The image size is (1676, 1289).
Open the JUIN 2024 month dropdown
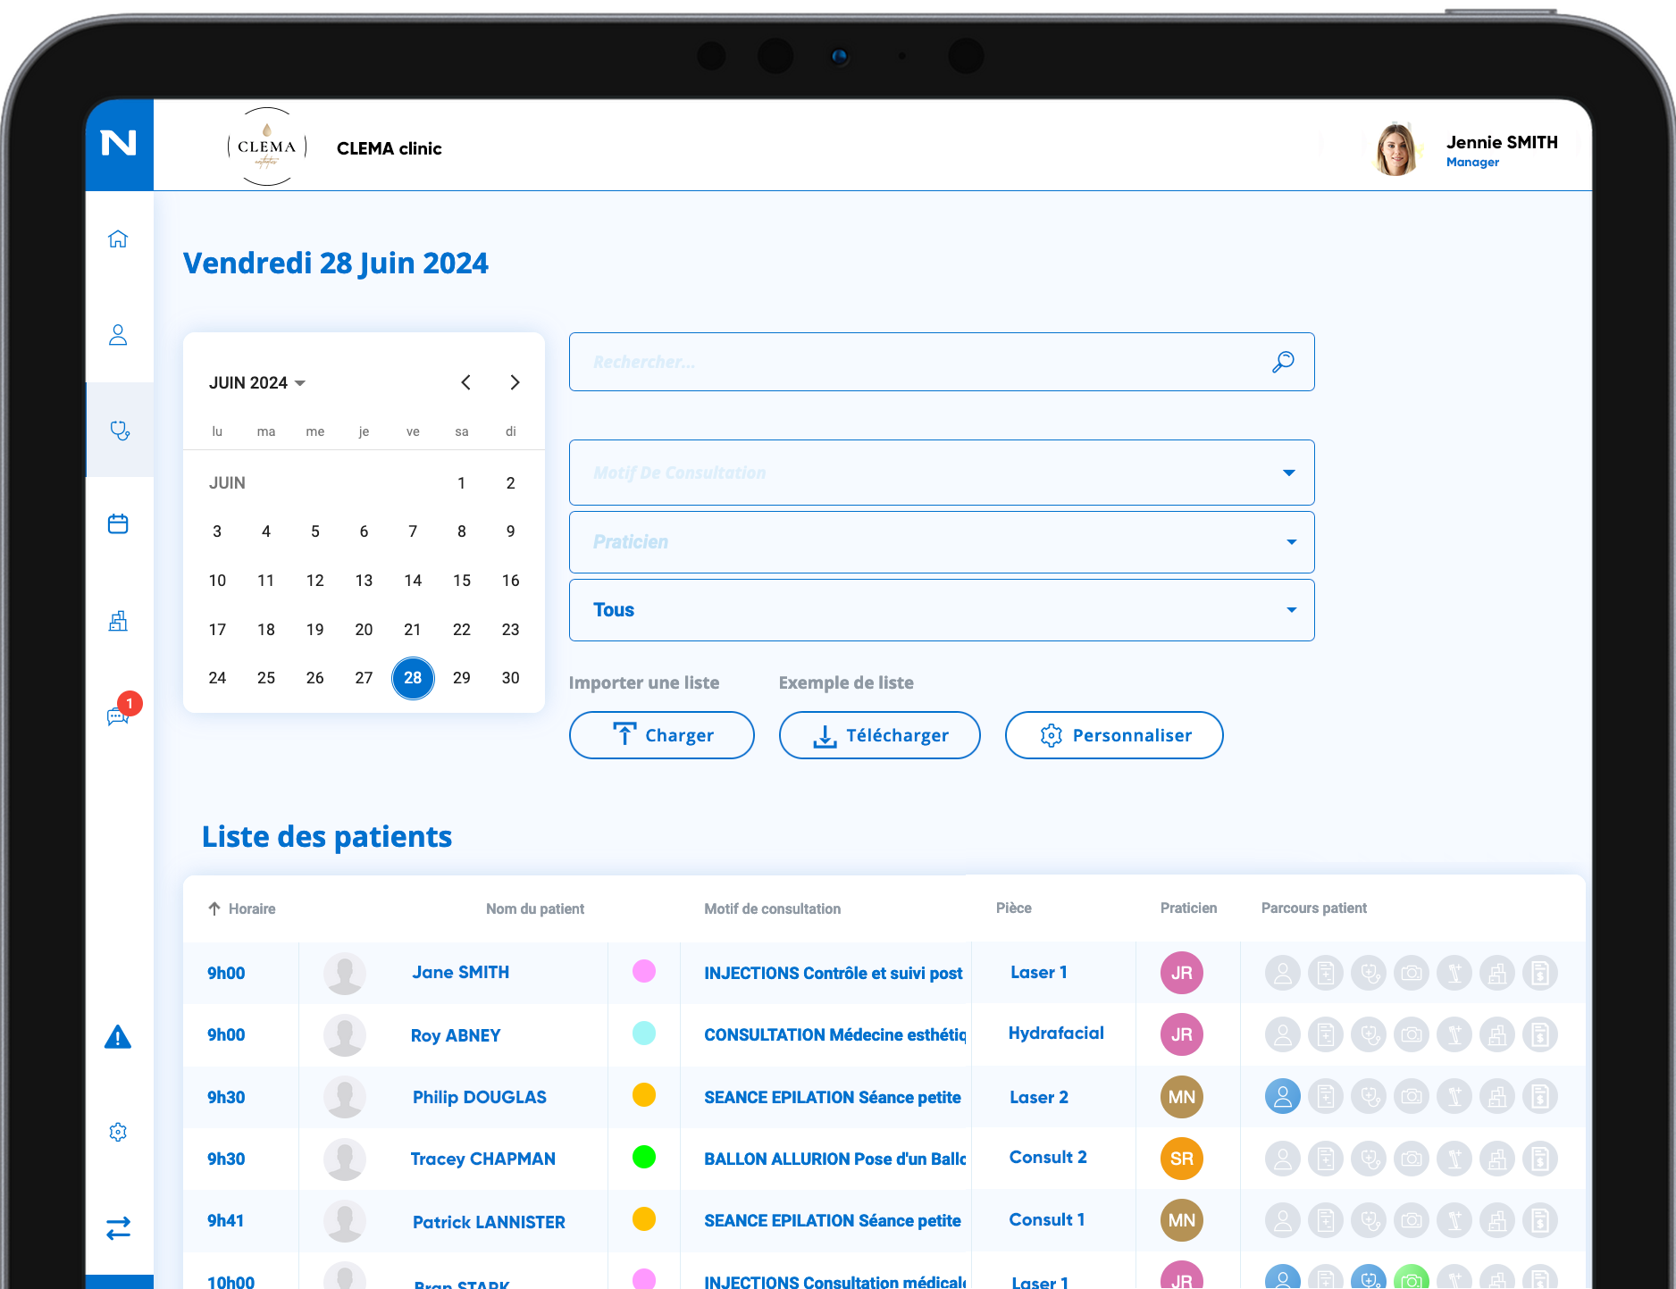tap(257, 383)
